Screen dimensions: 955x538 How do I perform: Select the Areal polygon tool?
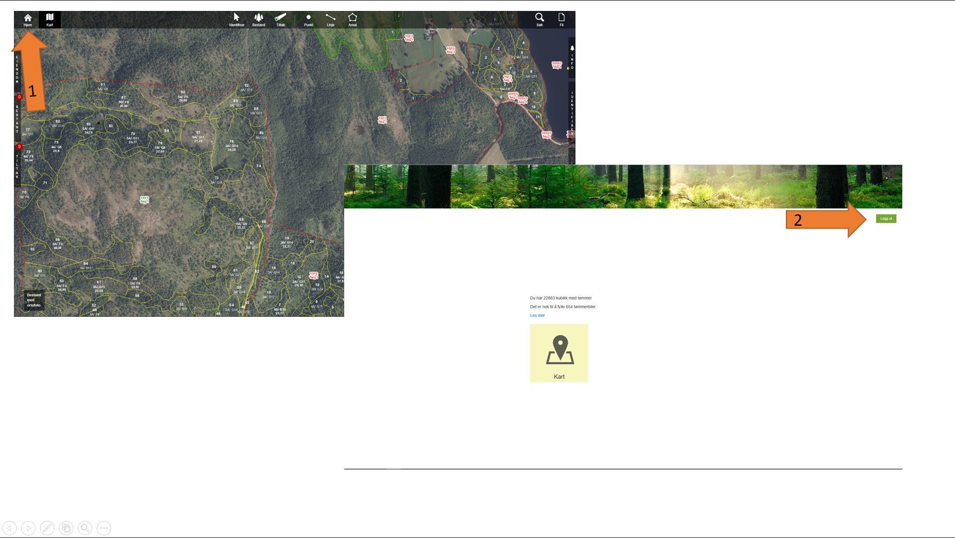(x=352, y=20)
